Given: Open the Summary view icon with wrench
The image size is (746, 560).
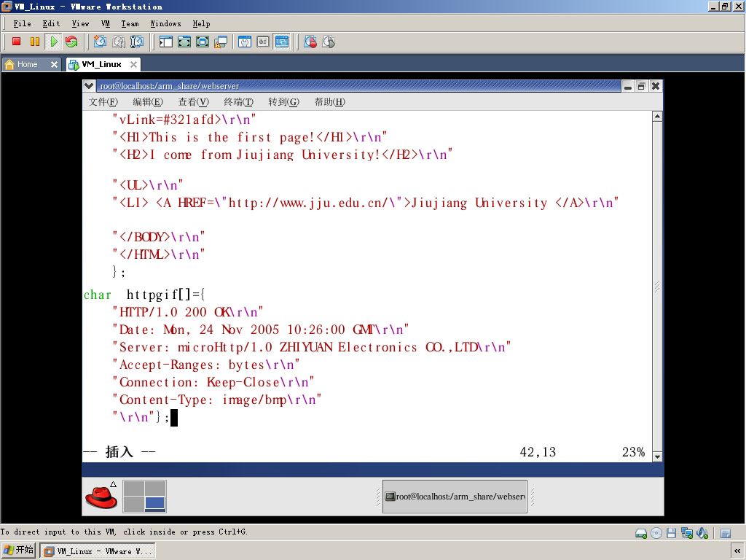Looking at the screenshot, I should [245, 42].
